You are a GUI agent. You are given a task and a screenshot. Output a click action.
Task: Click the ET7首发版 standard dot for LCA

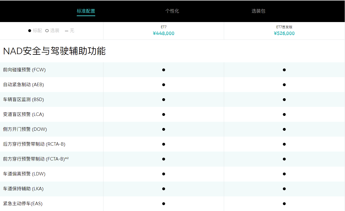tap(284, 114)
